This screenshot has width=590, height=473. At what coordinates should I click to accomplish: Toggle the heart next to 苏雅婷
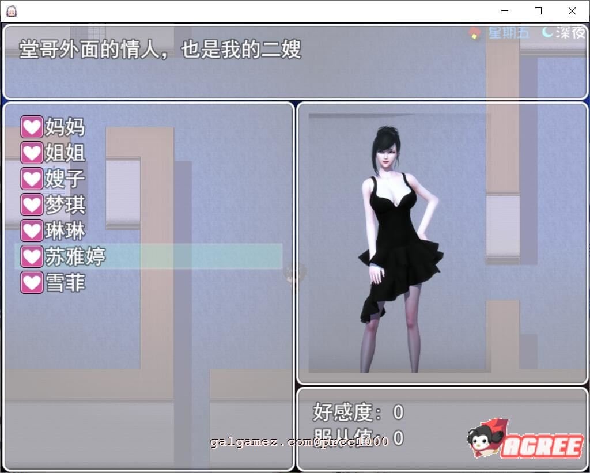point(31,256)
